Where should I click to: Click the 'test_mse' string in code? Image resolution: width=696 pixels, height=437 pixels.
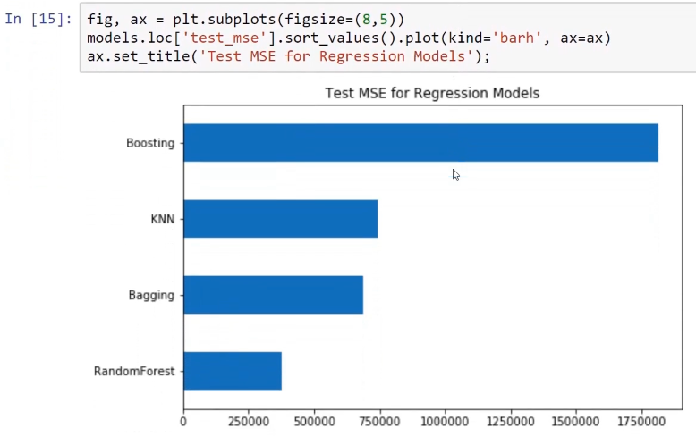tap(225, 38)
